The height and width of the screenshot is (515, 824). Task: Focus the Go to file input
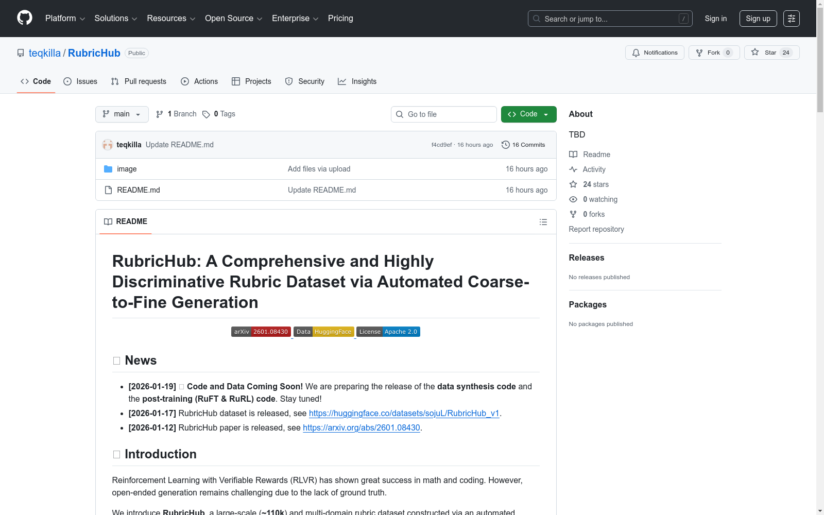[x=444, y=114]
